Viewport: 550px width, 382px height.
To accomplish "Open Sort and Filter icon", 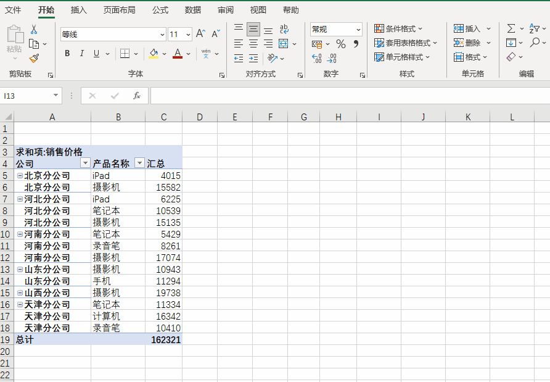I will [x=535, y=28].
